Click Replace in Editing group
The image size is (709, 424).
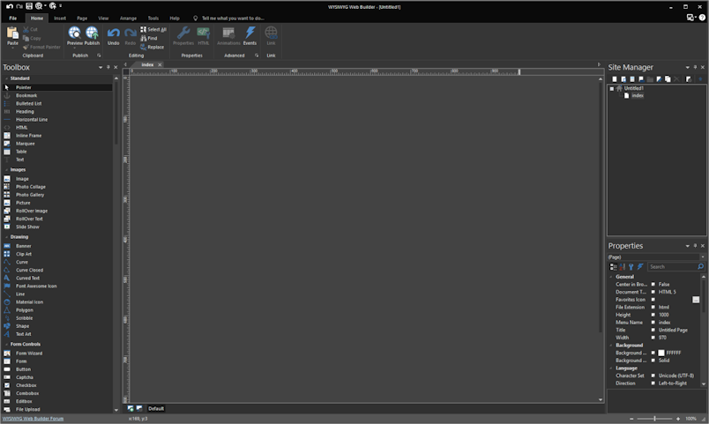tap(152, 47)
